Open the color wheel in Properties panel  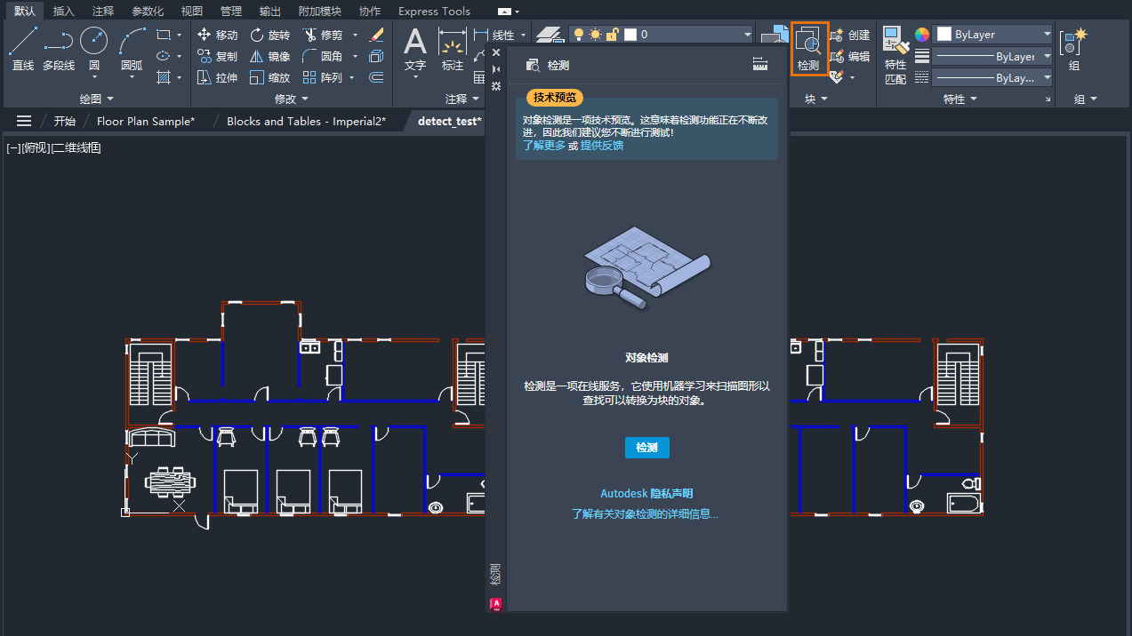click(922, 34)
